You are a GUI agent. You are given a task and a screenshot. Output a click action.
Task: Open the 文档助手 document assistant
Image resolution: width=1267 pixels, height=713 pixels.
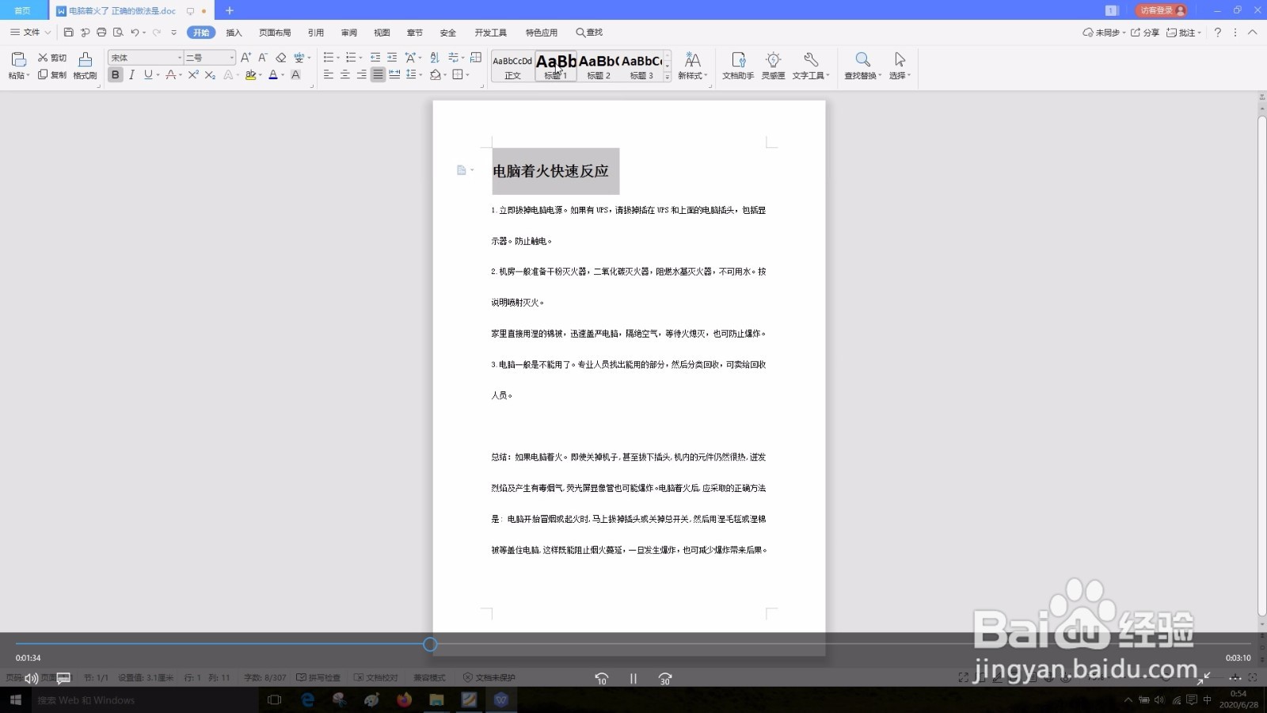coord(738,65)
